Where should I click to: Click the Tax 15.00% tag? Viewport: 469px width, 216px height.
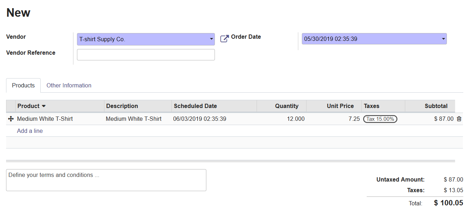(x=380, y=119)
